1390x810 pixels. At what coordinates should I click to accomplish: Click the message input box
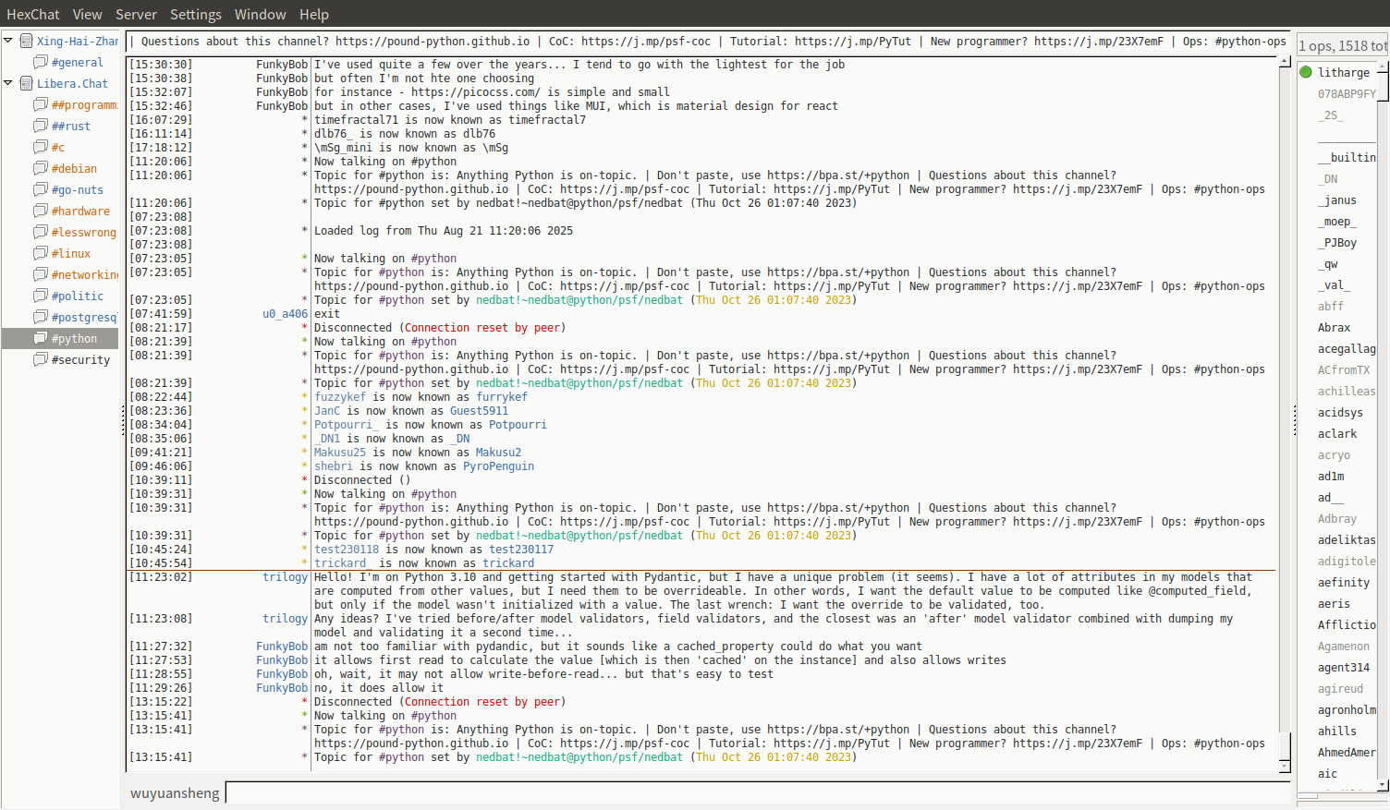click(758, 792)
